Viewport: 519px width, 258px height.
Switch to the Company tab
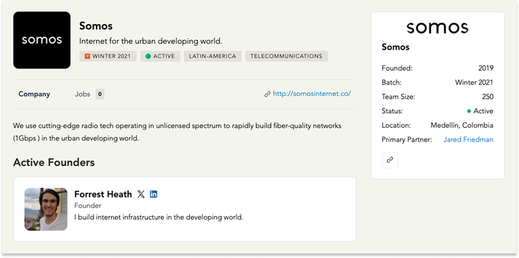pyautogui.click(x=34, y=94)
